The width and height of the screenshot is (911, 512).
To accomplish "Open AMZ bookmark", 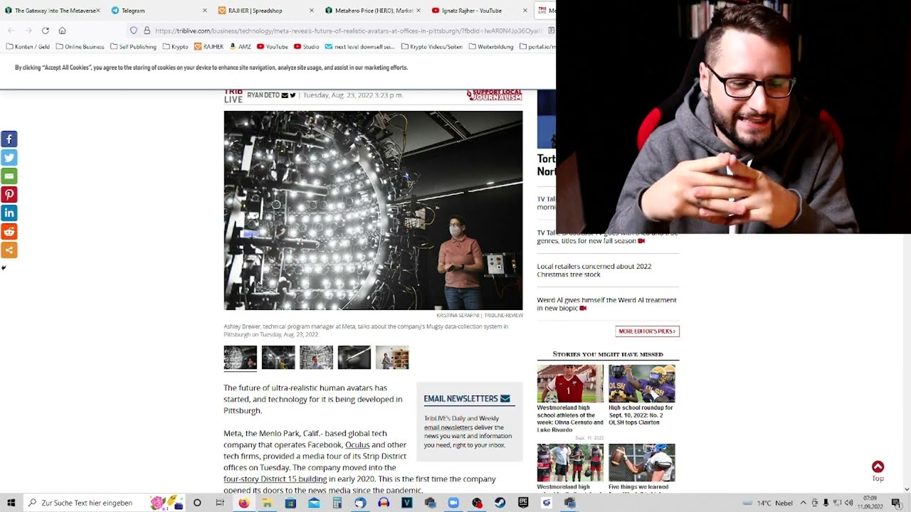I will pyautogui.click(x=240, y=47).
